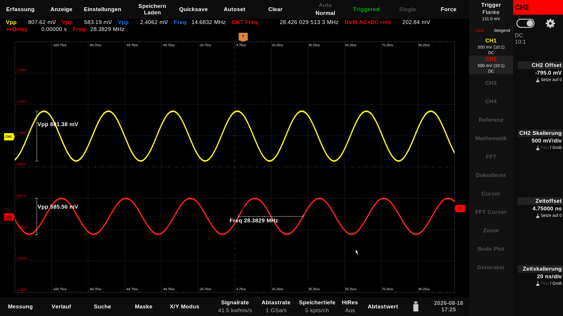Click the red trigger level marker on right edge
Screen dimensions: 563x316
click(460, 208)
